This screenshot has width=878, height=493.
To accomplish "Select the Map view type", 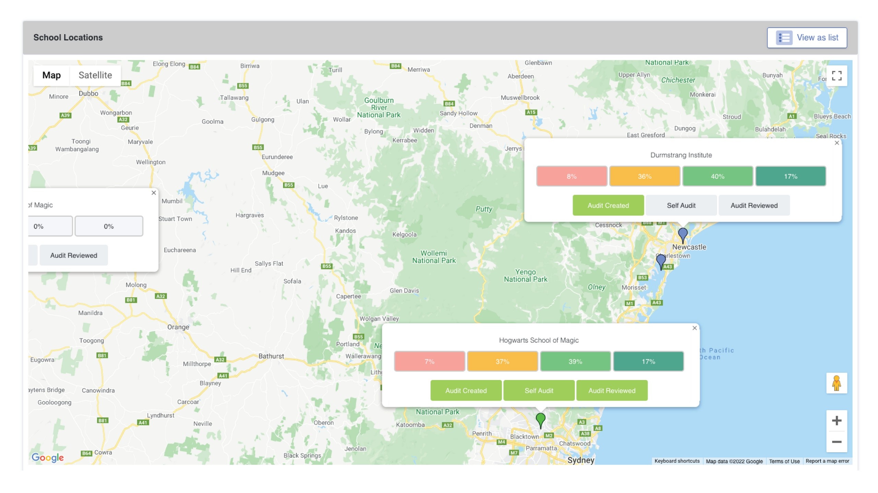I will 51,75.
